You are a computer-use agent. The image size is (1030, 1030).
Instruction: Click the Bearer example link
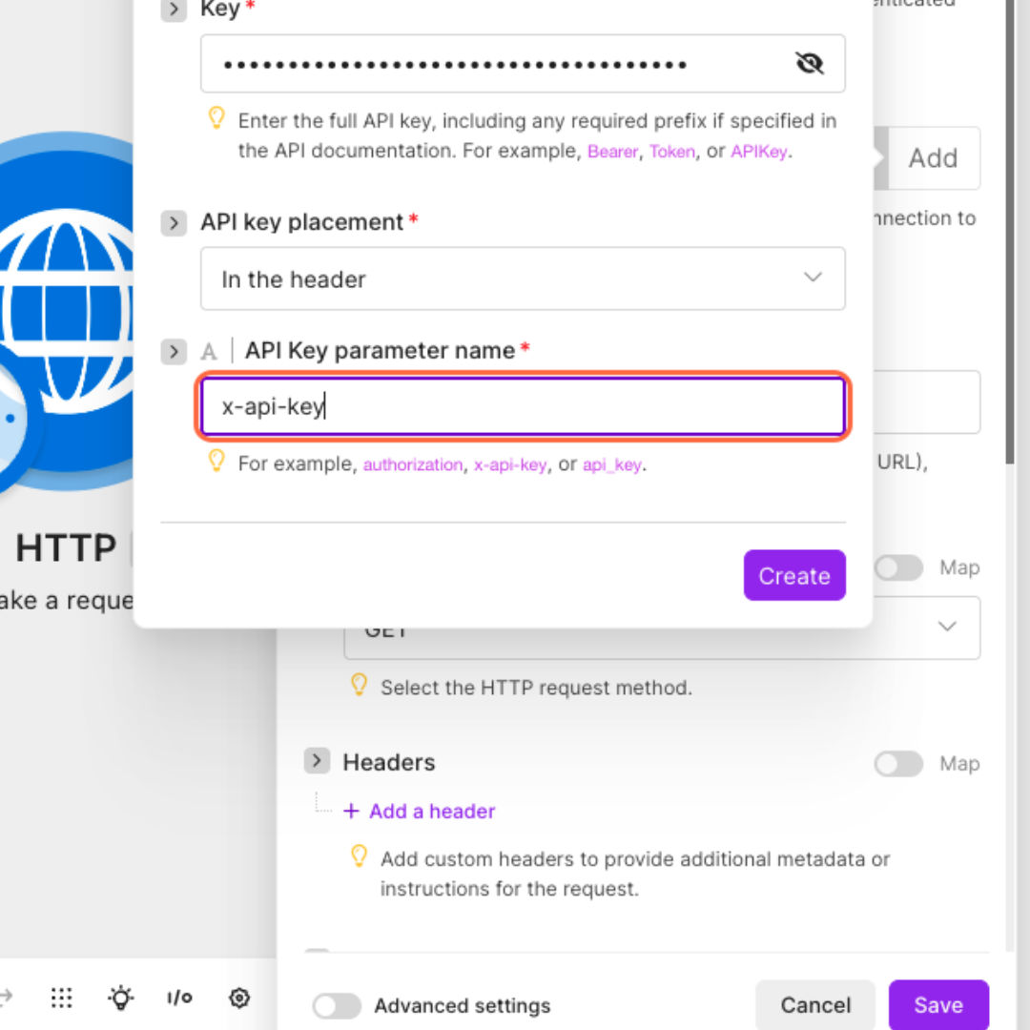[612, 152]
